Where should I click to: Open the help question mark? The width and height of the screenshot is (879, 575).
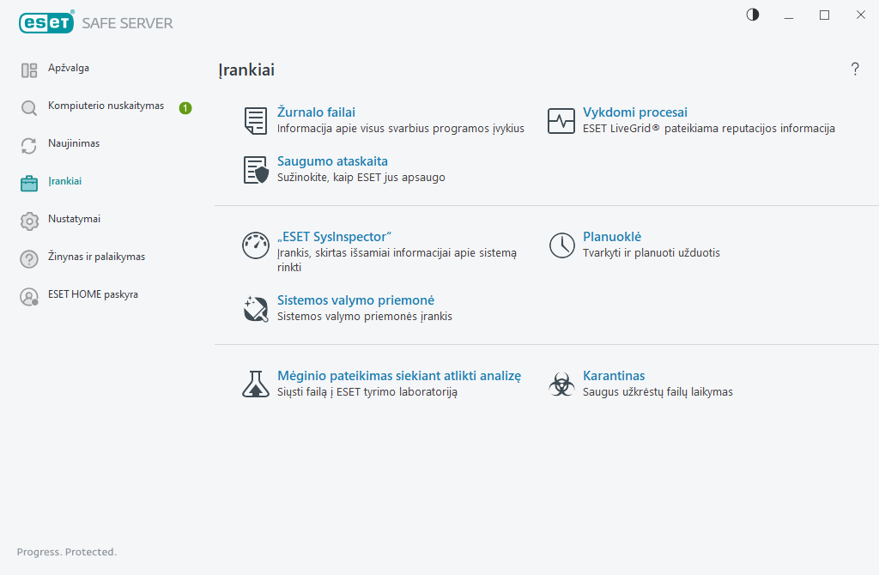[855, 70]
